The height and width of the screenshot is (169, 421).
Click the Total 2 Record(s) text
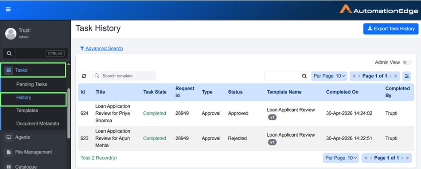98,158
